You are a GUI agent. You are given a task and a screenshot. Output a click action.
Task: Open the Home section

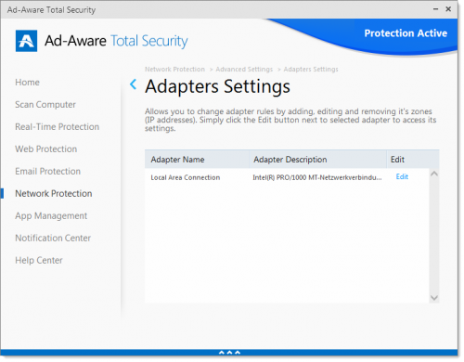pos(27,83)
